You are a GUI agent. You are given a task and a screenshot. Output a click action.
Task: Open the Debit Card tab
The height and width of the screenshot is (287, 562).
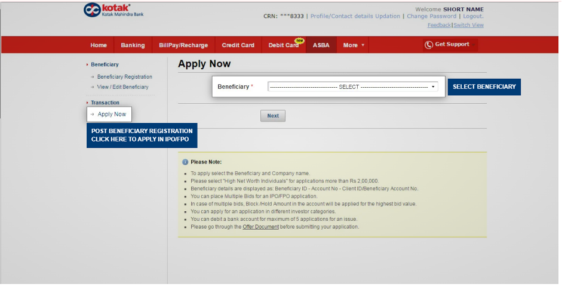click(x=284, y=45)
